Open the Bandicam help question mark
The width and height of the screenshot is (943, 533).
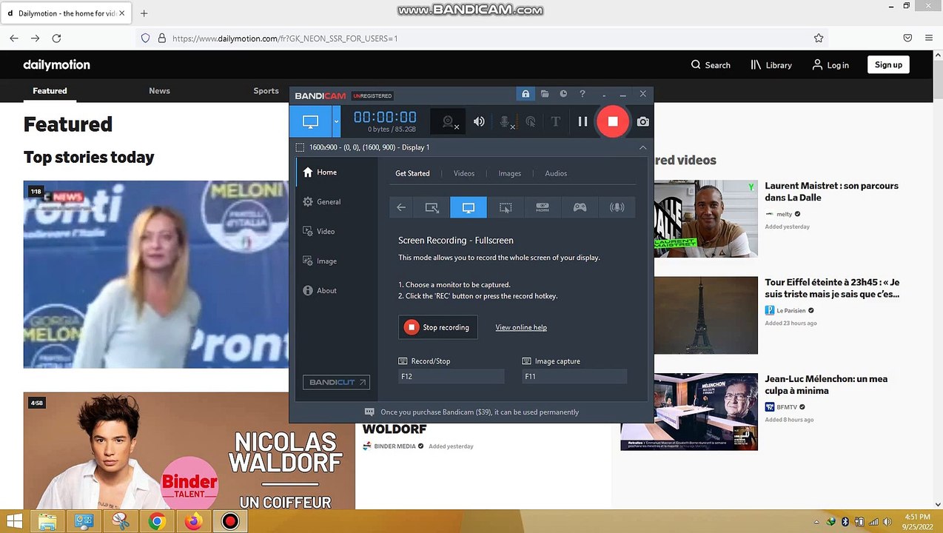tap(583, 94)
